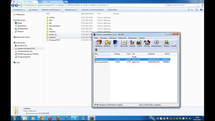
Task: Open WinRAR's Справка menu
Action: pyautogui.click(x=142, y=38)
